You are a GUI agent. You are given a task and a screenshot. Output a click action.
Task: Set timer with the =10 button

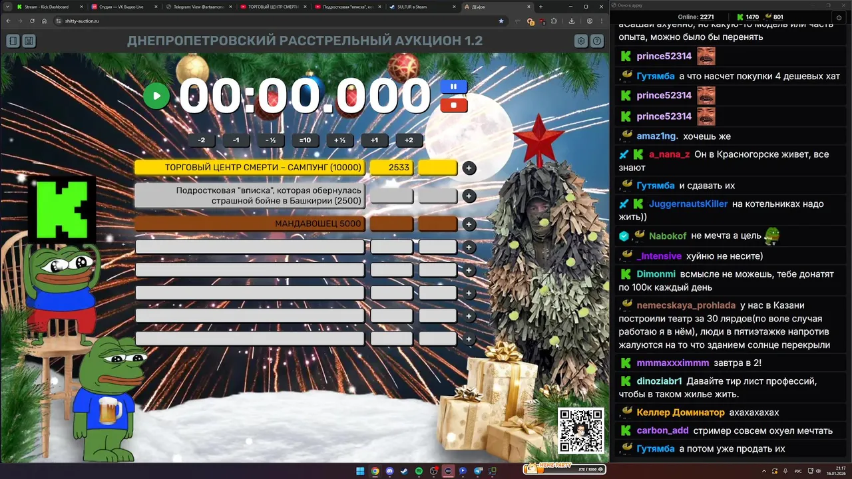(x=305, y=140)
